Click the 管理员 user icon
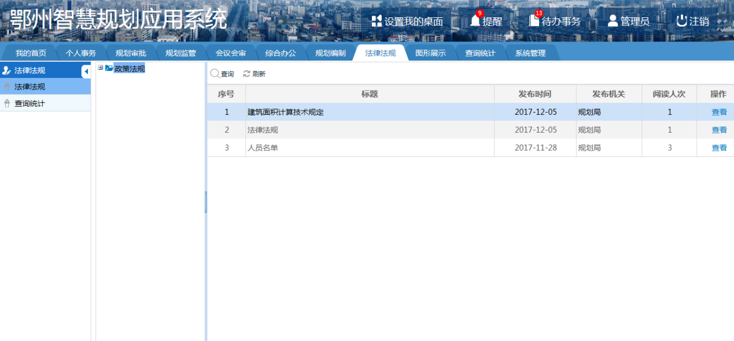Viewport: 734px width, 341px height. [x=613, y=21]
